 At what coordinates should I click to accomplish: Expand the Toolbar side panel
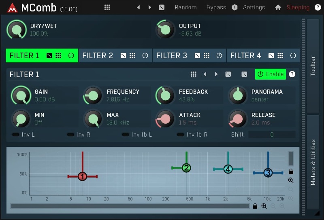(313, 66)
